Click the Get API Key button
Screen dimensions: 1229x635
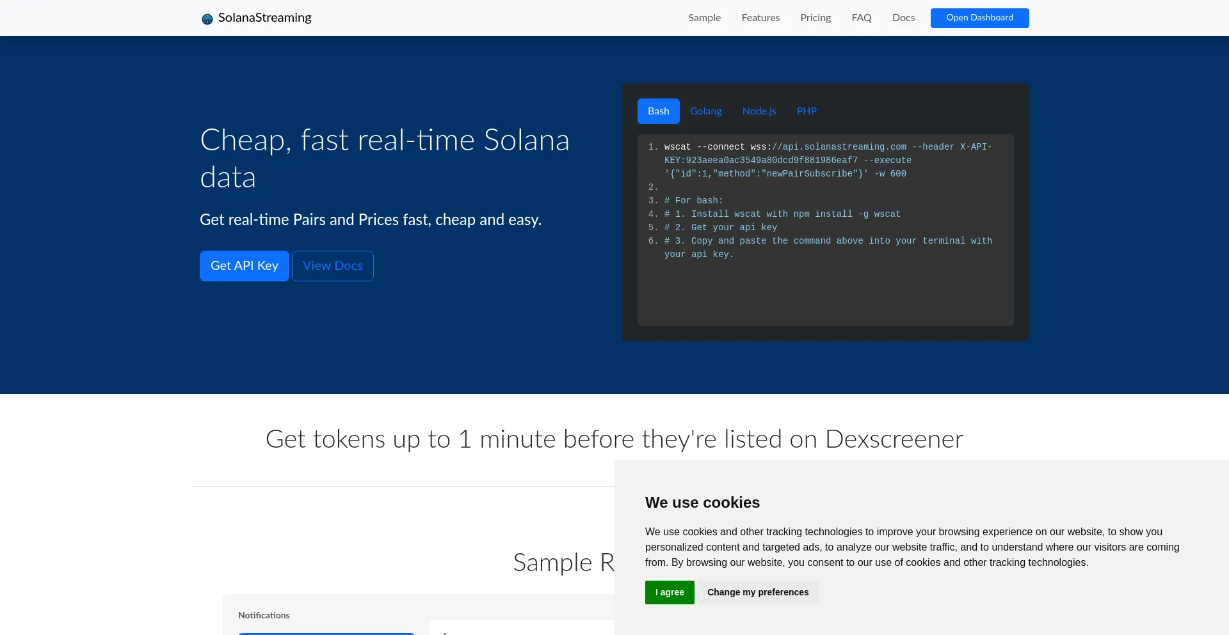pos(245,266)
